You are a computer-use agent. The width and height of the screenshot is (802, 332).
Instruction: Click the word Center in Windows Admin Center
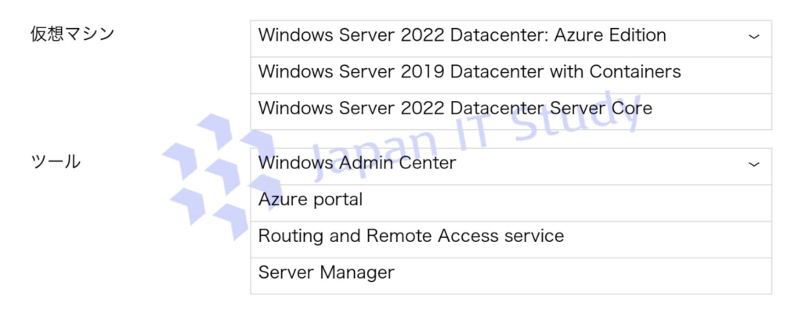point(427,163)
